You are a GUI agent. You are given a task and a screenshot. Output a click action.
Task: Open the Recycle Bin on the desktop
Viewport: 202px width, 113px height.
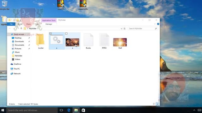pos(4,5)
